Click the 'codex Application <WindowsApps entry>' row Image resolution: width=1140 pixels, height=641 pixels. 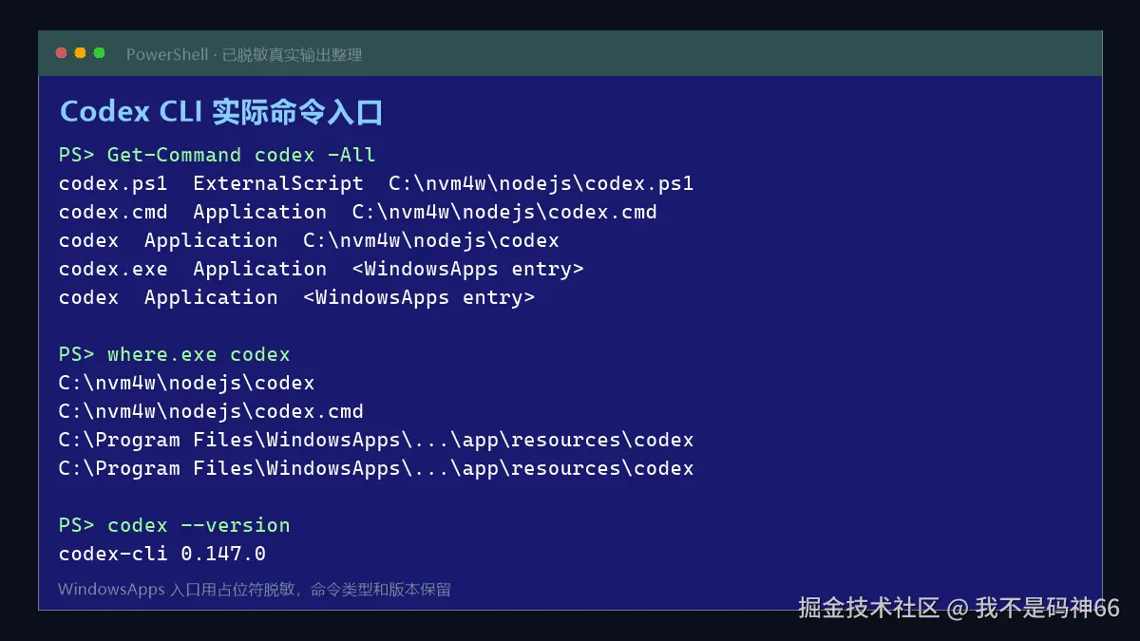(296, 297)
